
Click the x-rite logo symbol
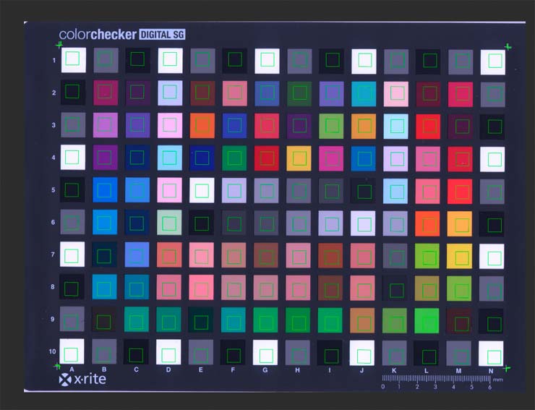(65, 380)
